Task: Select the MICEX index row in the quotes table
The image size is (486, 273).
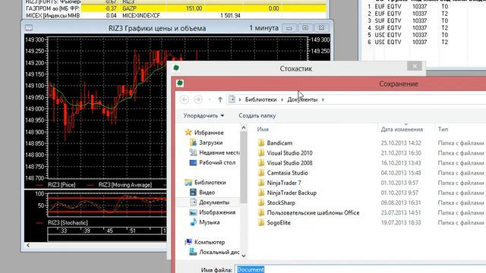Action: pos(175,15)
